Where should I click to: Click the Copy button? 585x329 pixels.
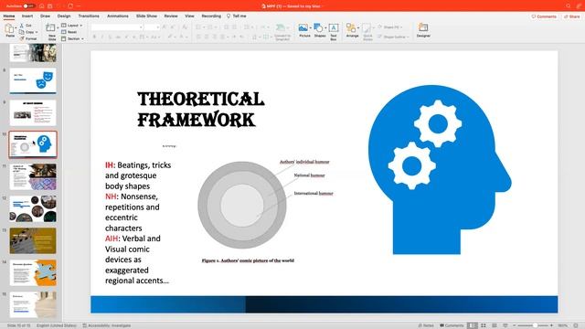(27, 32)
